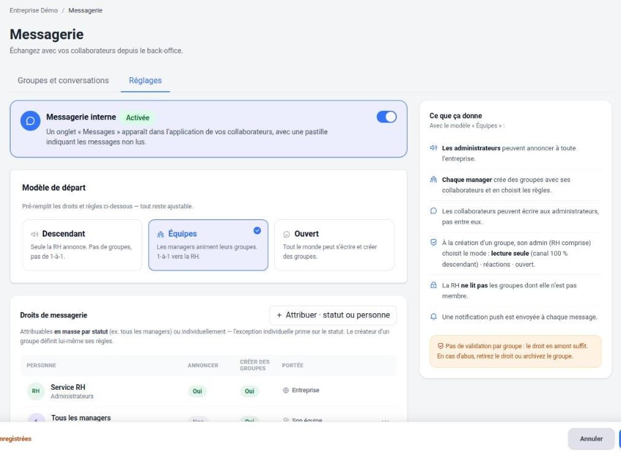Click the Service RH row name

click(67, 387)
